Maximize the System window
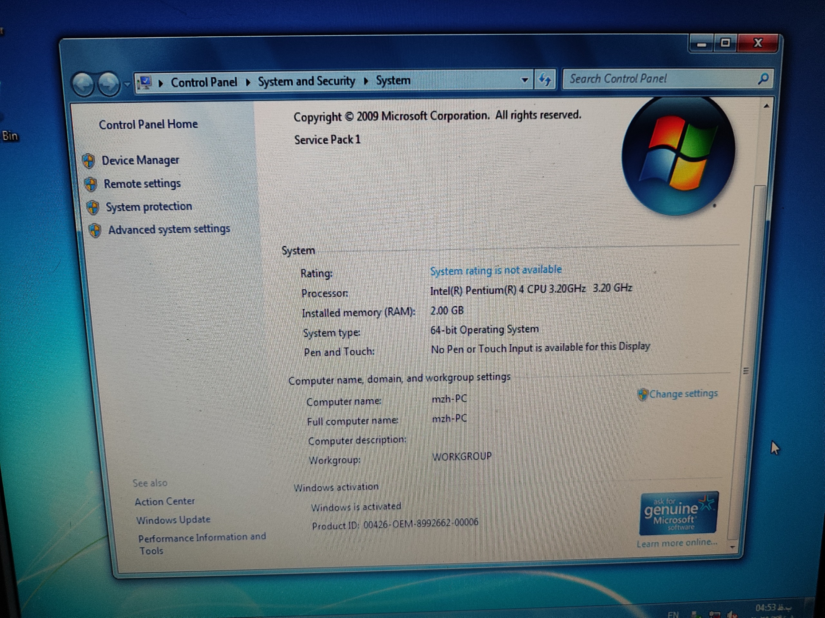825x618 pixels. point(725,43)
